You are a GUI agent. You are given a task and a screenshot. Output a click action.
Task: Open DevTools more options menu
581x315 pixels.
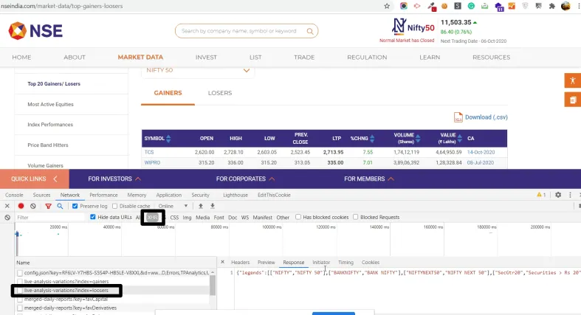[570, 195]
